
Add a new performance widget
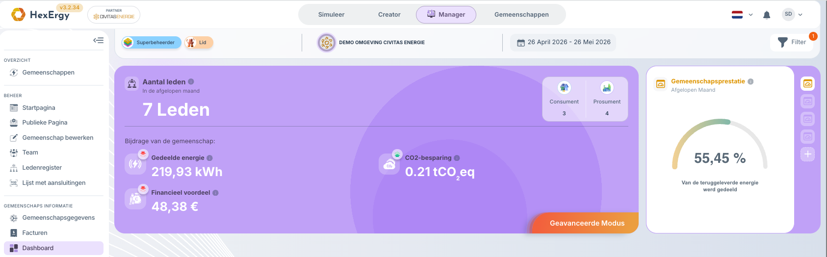[x=808, y=154]
